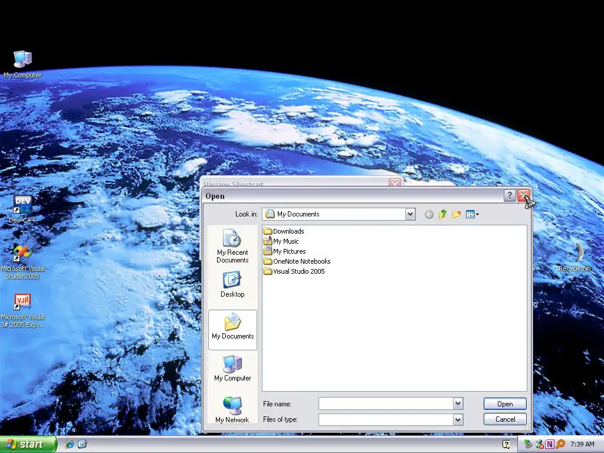The height and width of the screenshot is (453, 604).
Task: Click the Help question mark in Open dialog
Action: [510, 196]
